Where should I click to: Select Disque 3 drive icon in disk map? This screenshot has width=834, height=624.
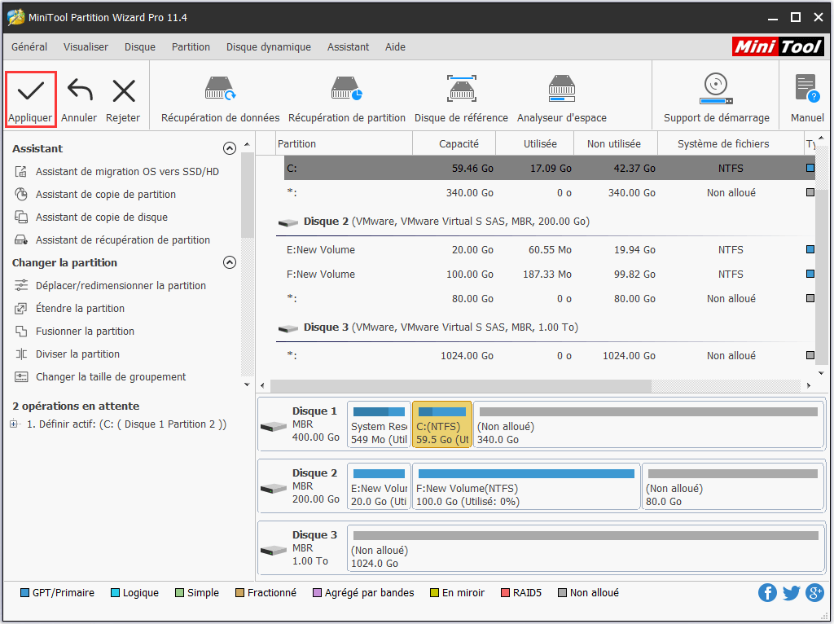pos(274,550)
